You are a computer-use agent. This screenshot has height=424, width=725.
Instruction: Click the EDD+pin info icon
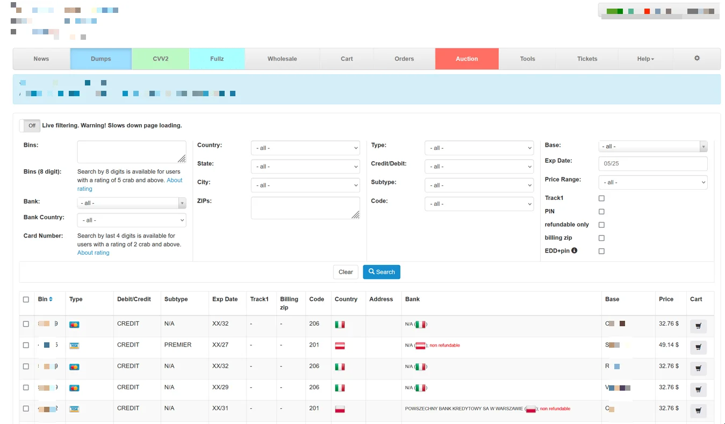(575, 250)
